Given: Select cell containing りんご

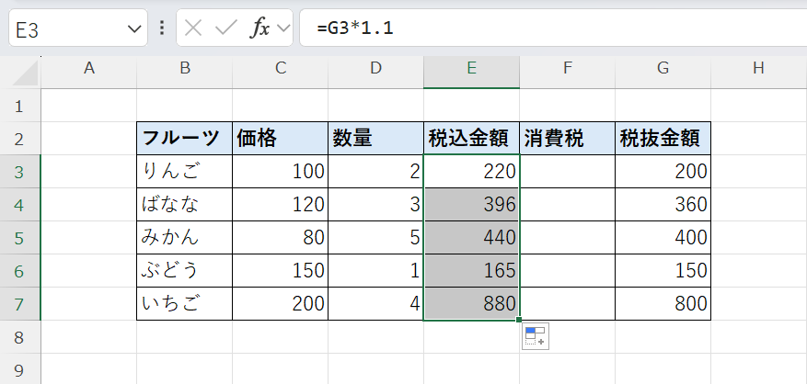Looking at the screenshot, I should pyautogui.click(x=184, y=171).
